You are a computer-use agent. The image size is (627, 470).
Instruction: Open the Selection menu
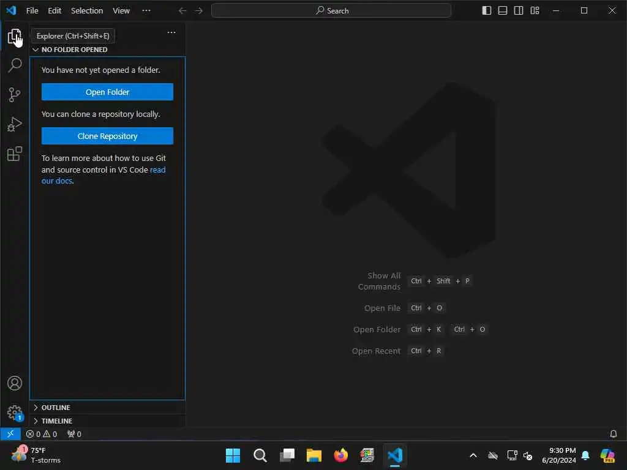87,11
